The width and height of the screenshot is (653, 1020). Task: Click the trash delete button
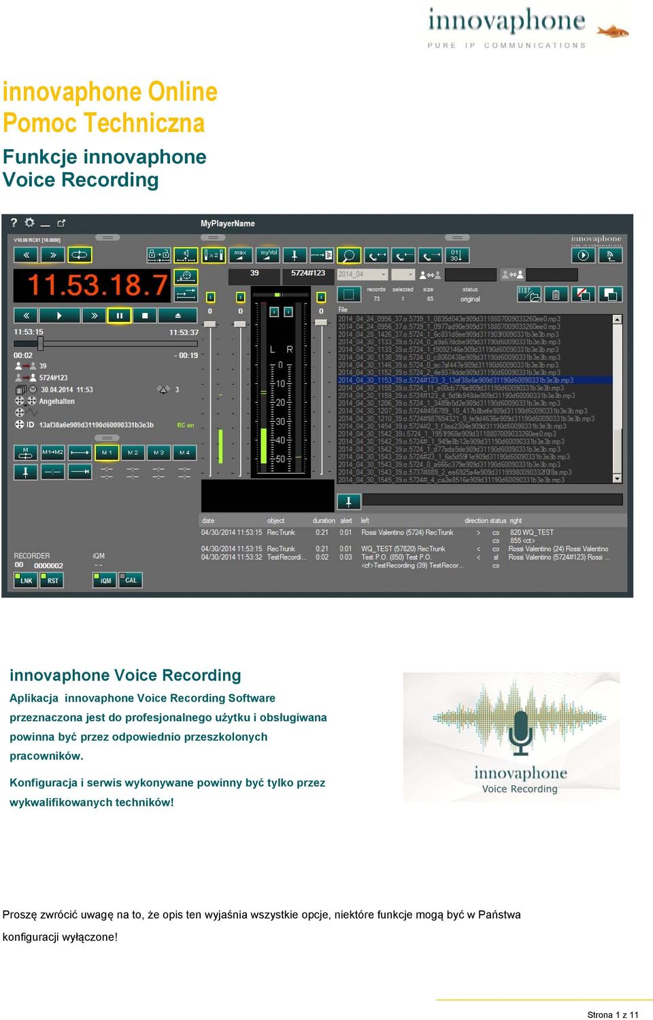tap(556, 294)
